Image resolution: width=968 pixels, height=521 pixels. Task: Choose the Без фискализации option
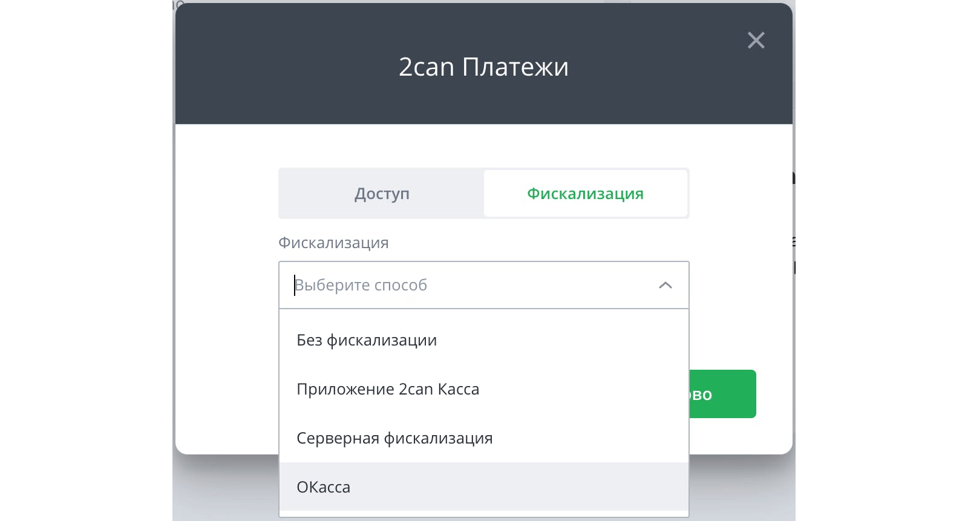point(484,340)
